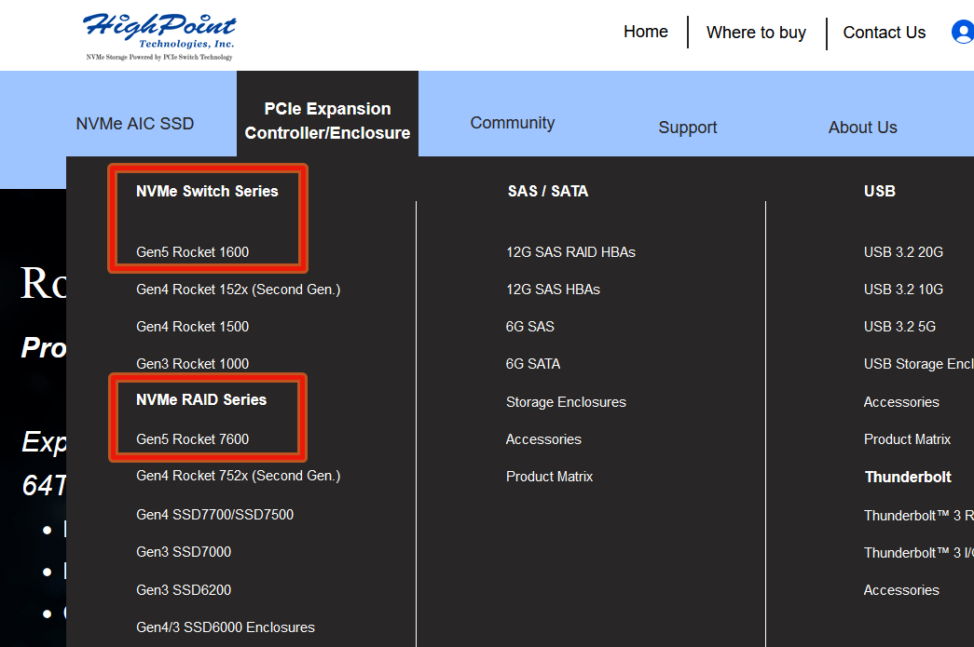
Task: Select 6G SATA
Action: [x=533, y=363]
